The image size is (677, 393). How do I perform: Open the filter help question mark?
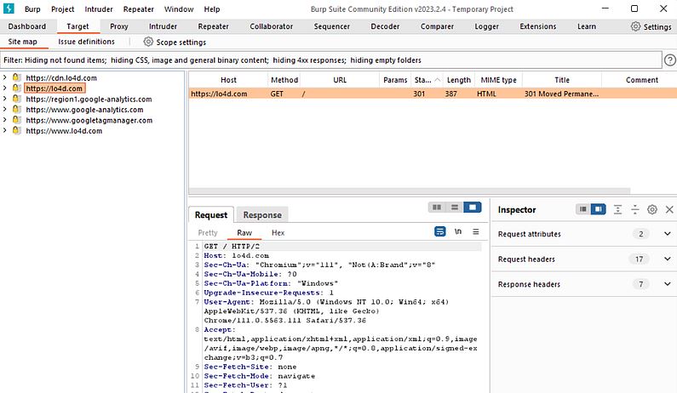coord(669,60)
